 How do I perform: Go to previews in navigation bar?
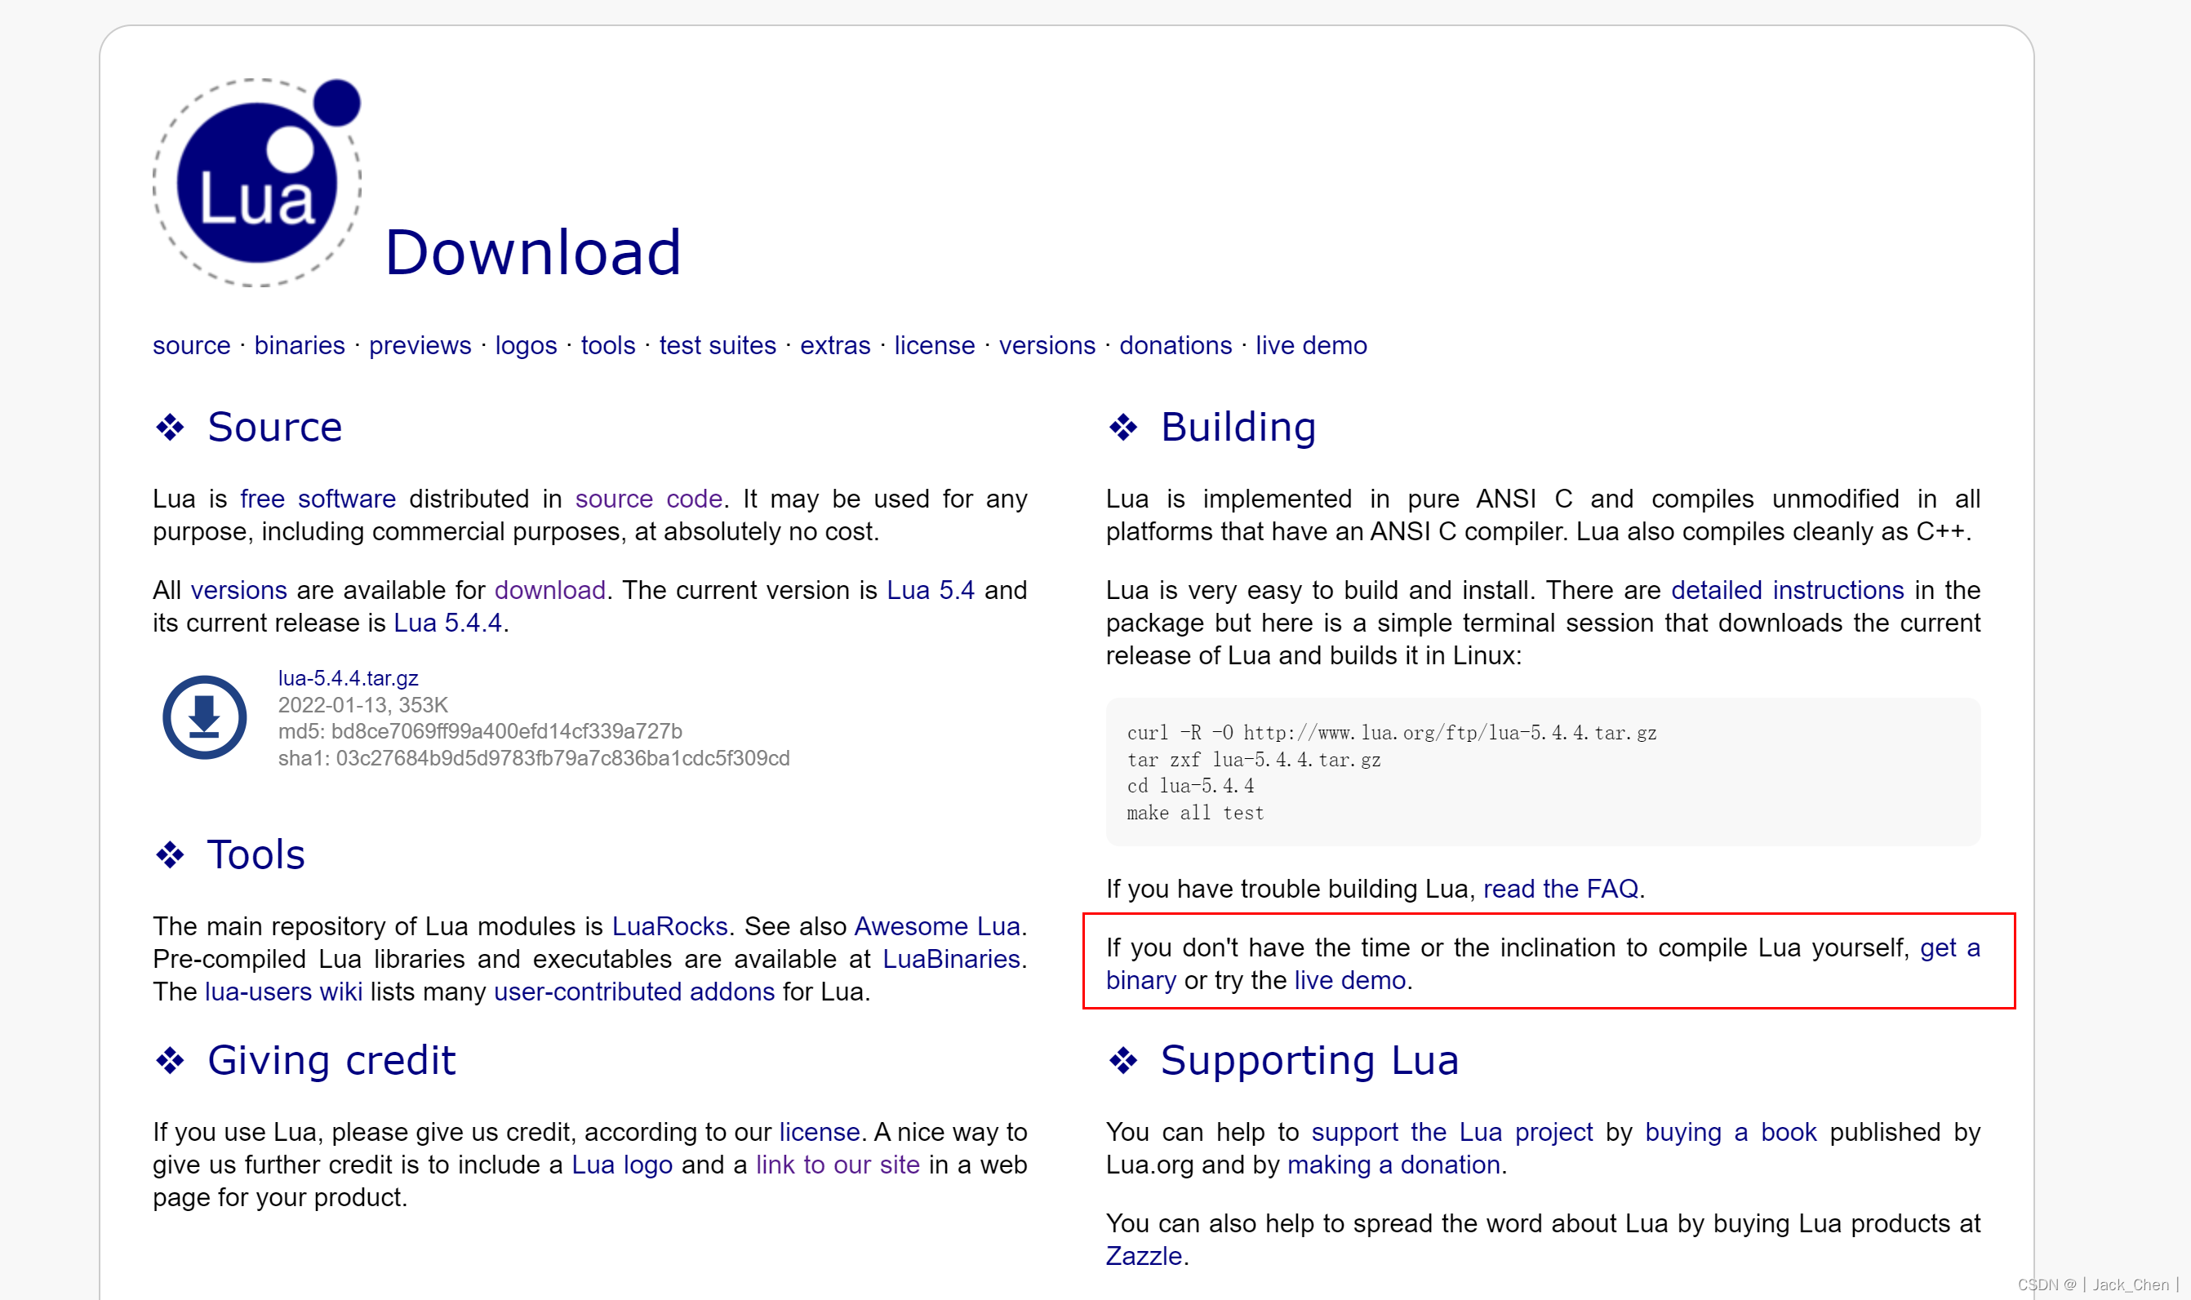pos(420,345)
